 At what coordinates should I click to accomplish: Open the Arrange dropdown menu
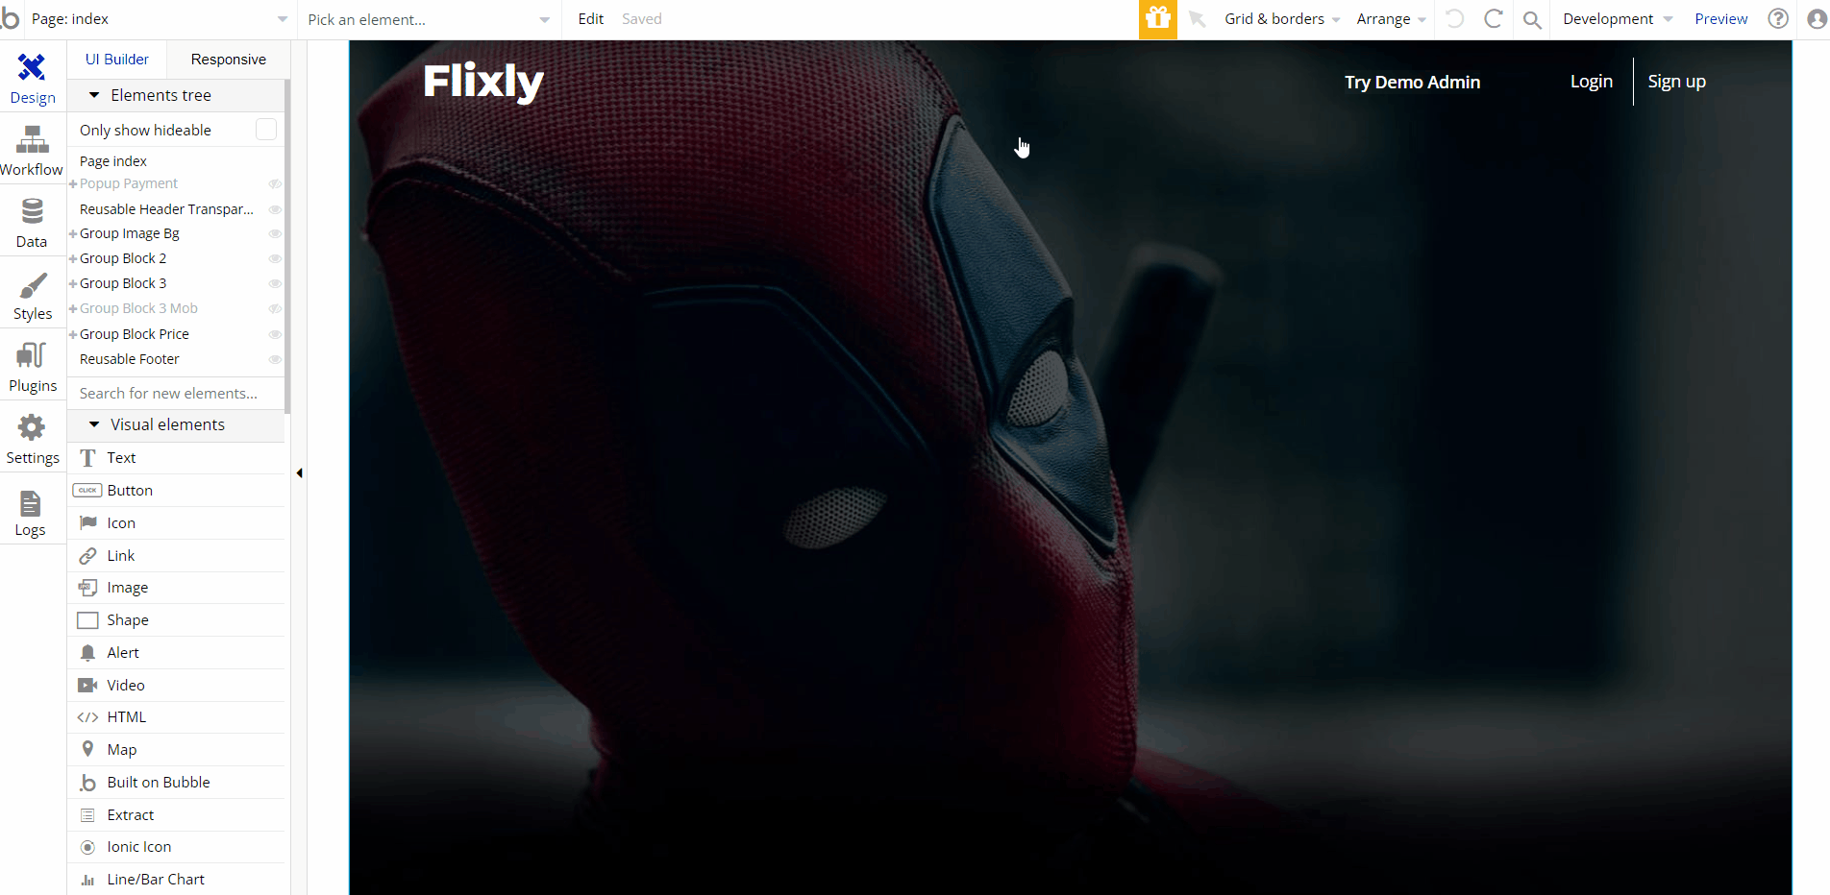pos(1391,19)
